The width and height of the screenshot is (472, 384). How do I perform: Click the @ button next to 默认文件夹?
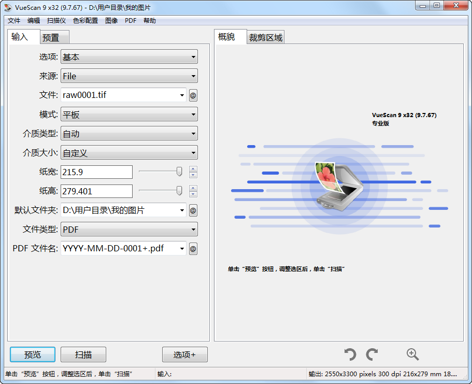point(193,210)
